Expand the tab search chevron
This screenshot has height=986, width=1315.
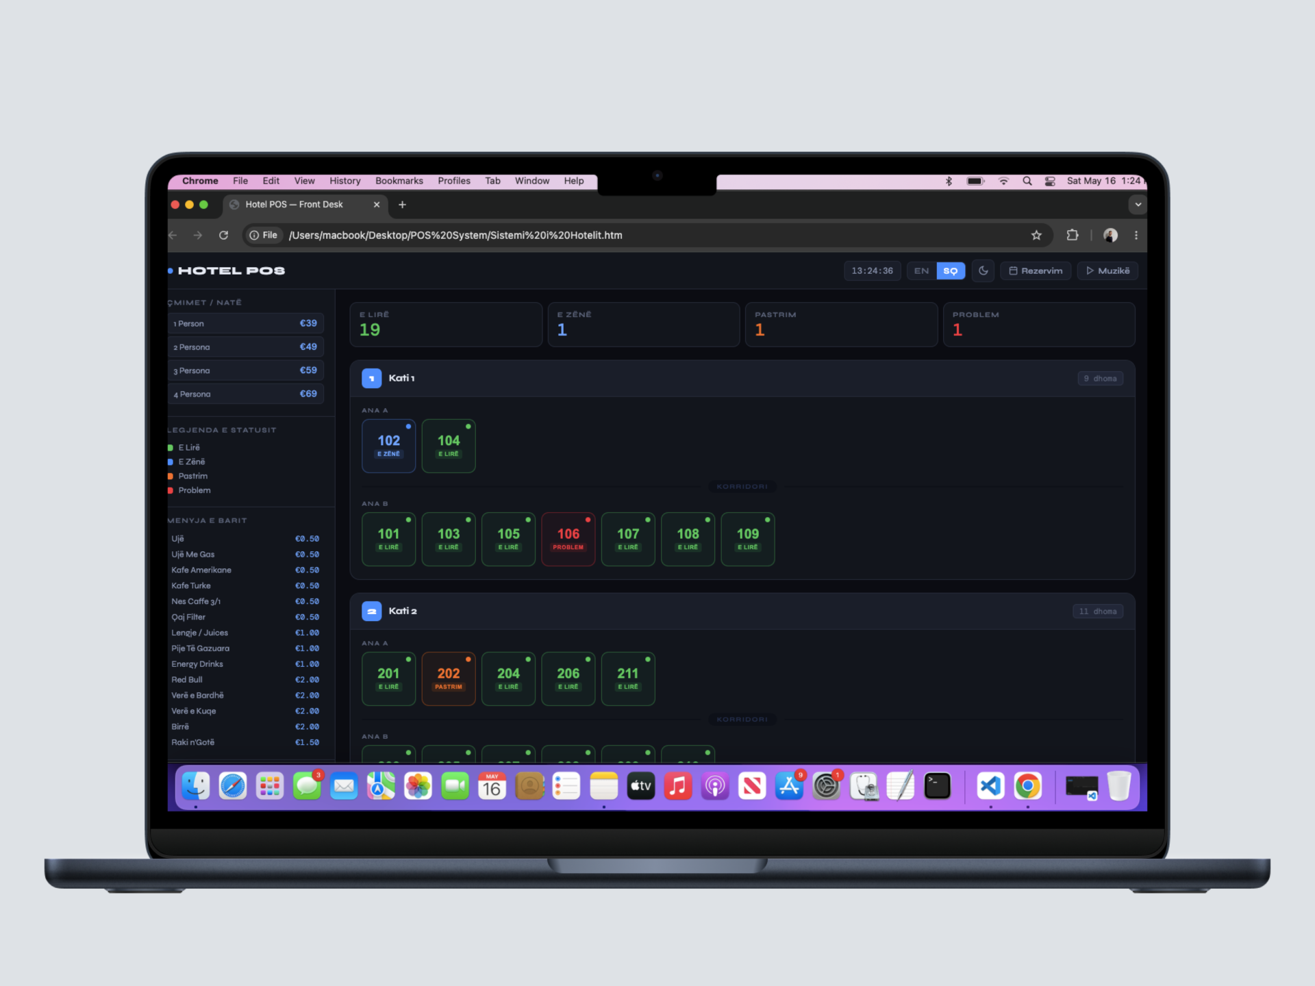(x=1138, y=205)
